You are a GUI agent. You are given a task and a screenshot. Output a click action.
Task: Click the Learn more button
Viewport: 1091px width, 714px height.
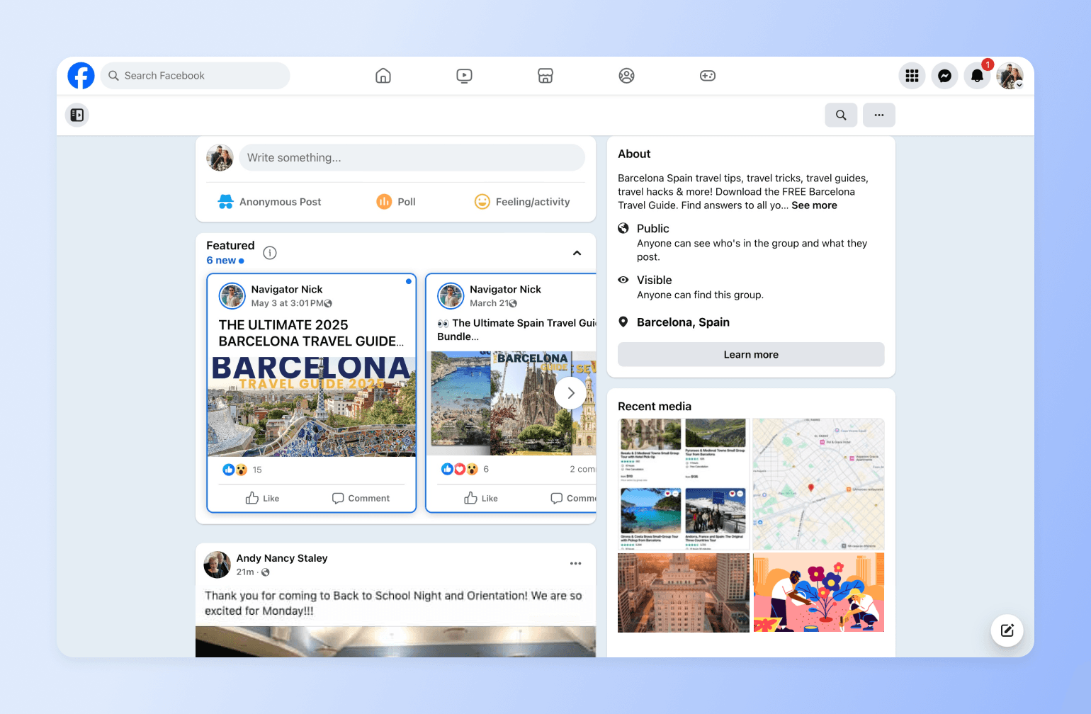pos(750,354)
